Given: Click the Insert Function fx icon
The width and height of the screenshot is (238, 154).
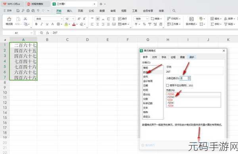Looking at the screenshot, I should tap(48, 33).
